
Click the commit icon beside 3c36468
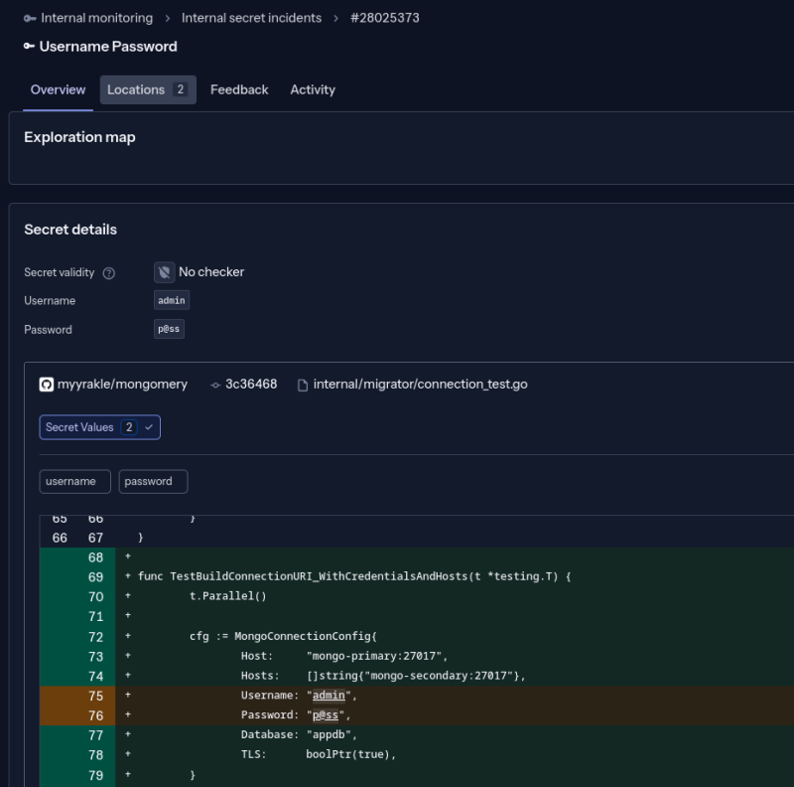coord(215,385)
